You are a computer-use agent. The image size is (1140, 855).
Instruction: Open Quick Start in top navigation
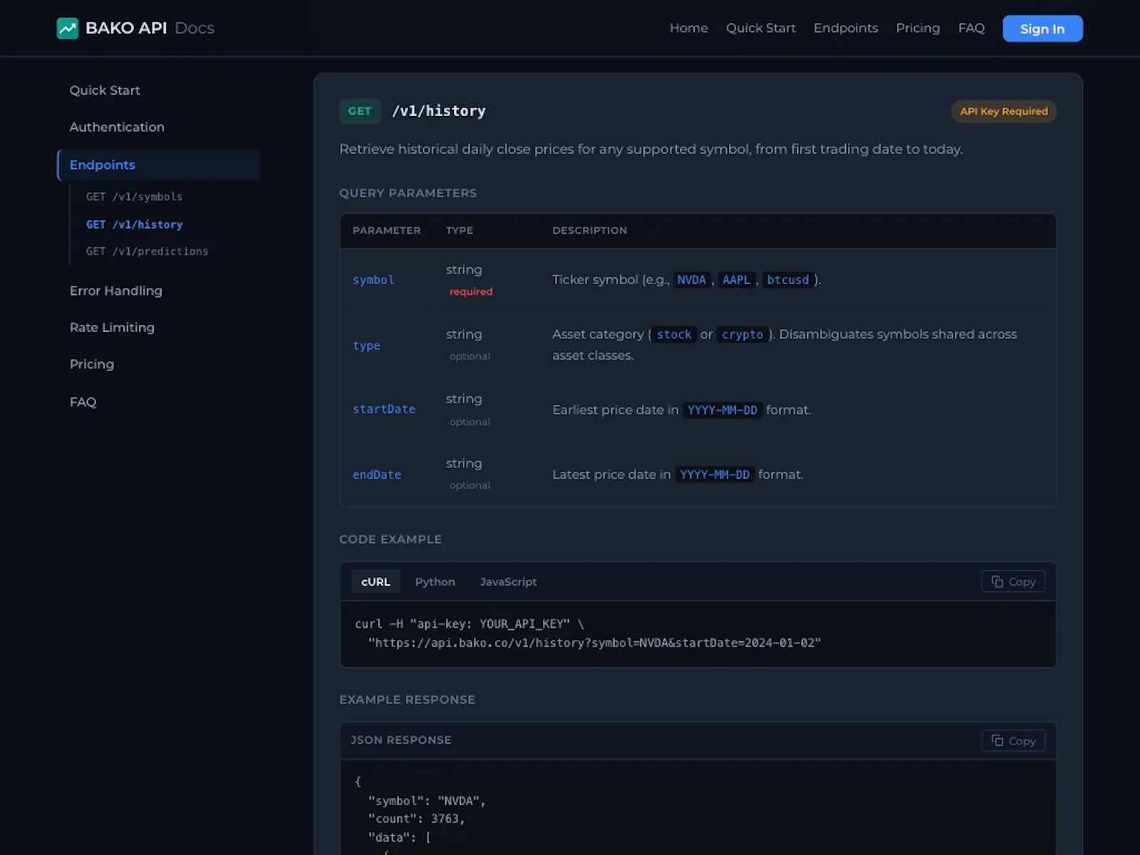pos(761,28)
